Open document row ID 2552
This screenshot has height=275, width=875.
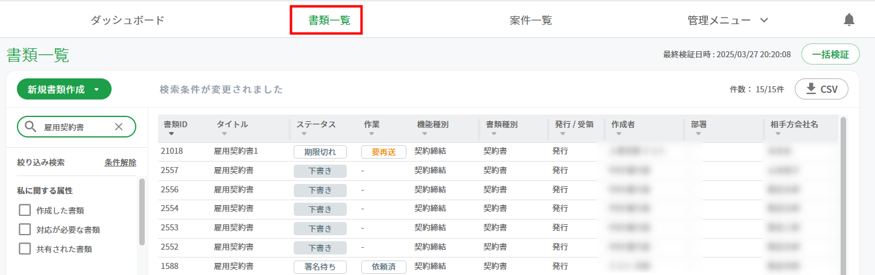click(169, 247)
